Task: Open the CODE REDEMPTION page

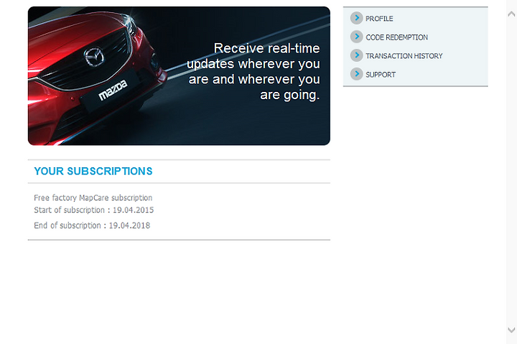Action: (x=396, y=37)
